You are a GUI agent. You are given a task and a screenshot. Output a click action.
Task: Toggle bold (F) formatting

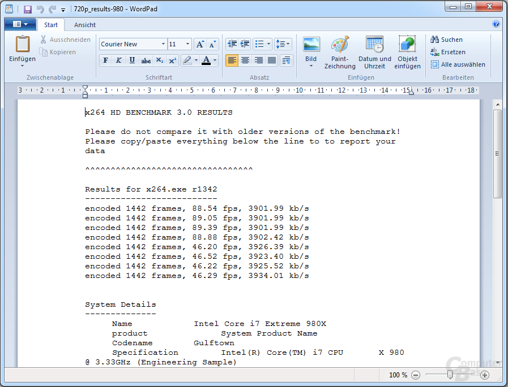point(105,60)
